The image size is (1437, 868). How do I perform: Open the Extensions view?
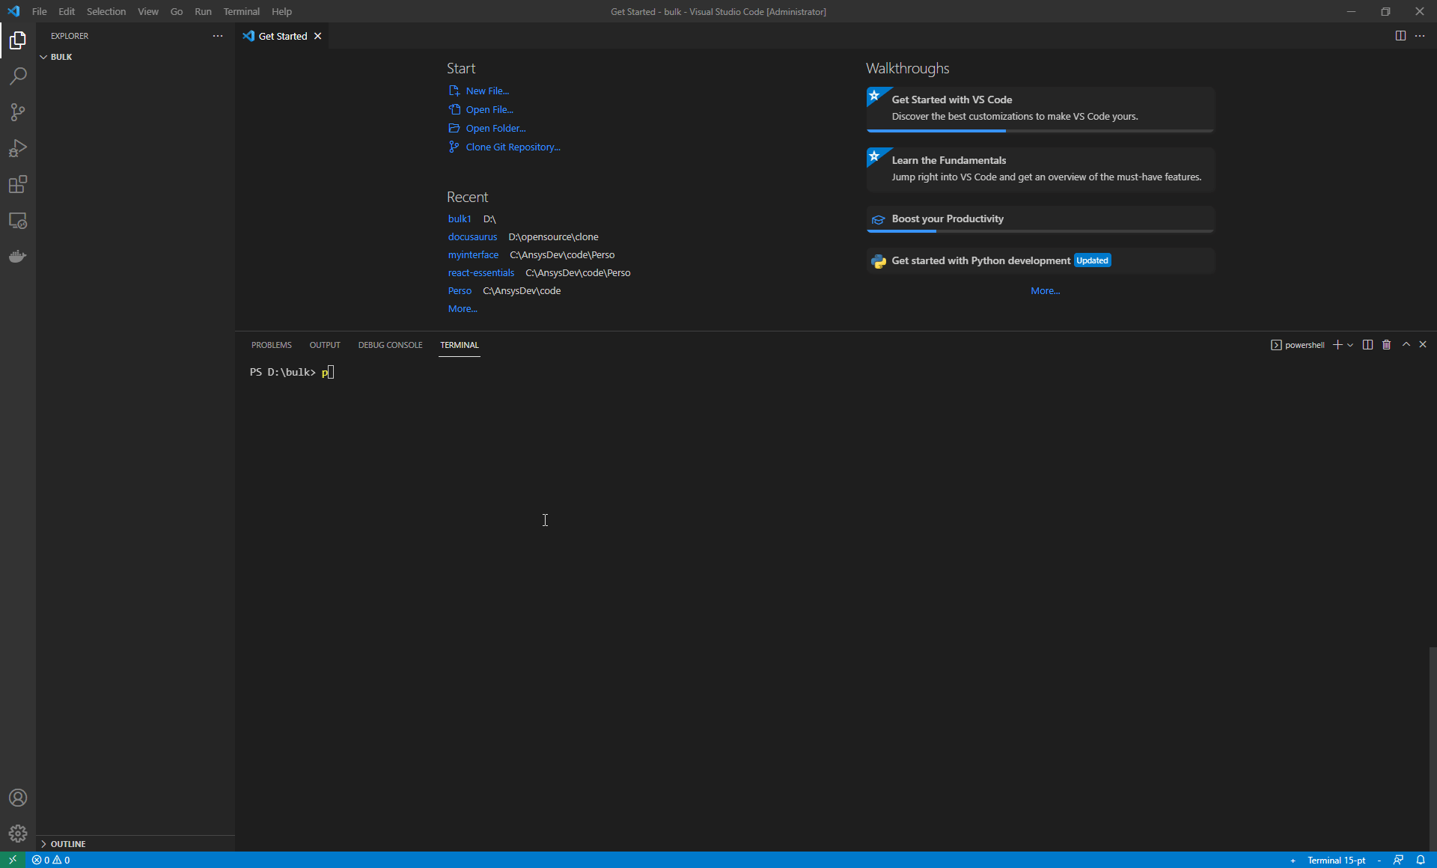(18, 184)
